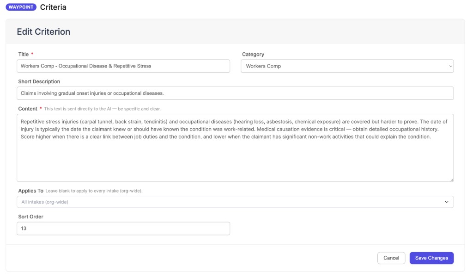Image resolution: width=473 pixels, height=279 pixels.
Task: Click the required asterisk beside Title
Action: 32,54
